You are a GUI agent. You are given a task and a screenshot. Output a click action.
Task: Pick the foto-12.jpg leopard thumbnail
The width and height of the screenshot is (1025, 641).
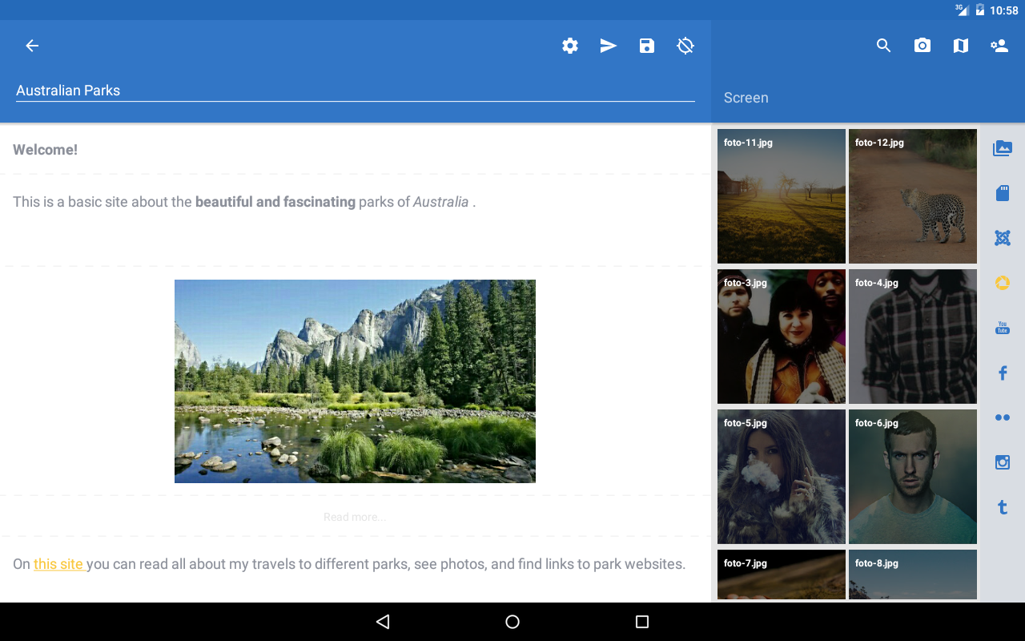913,196
